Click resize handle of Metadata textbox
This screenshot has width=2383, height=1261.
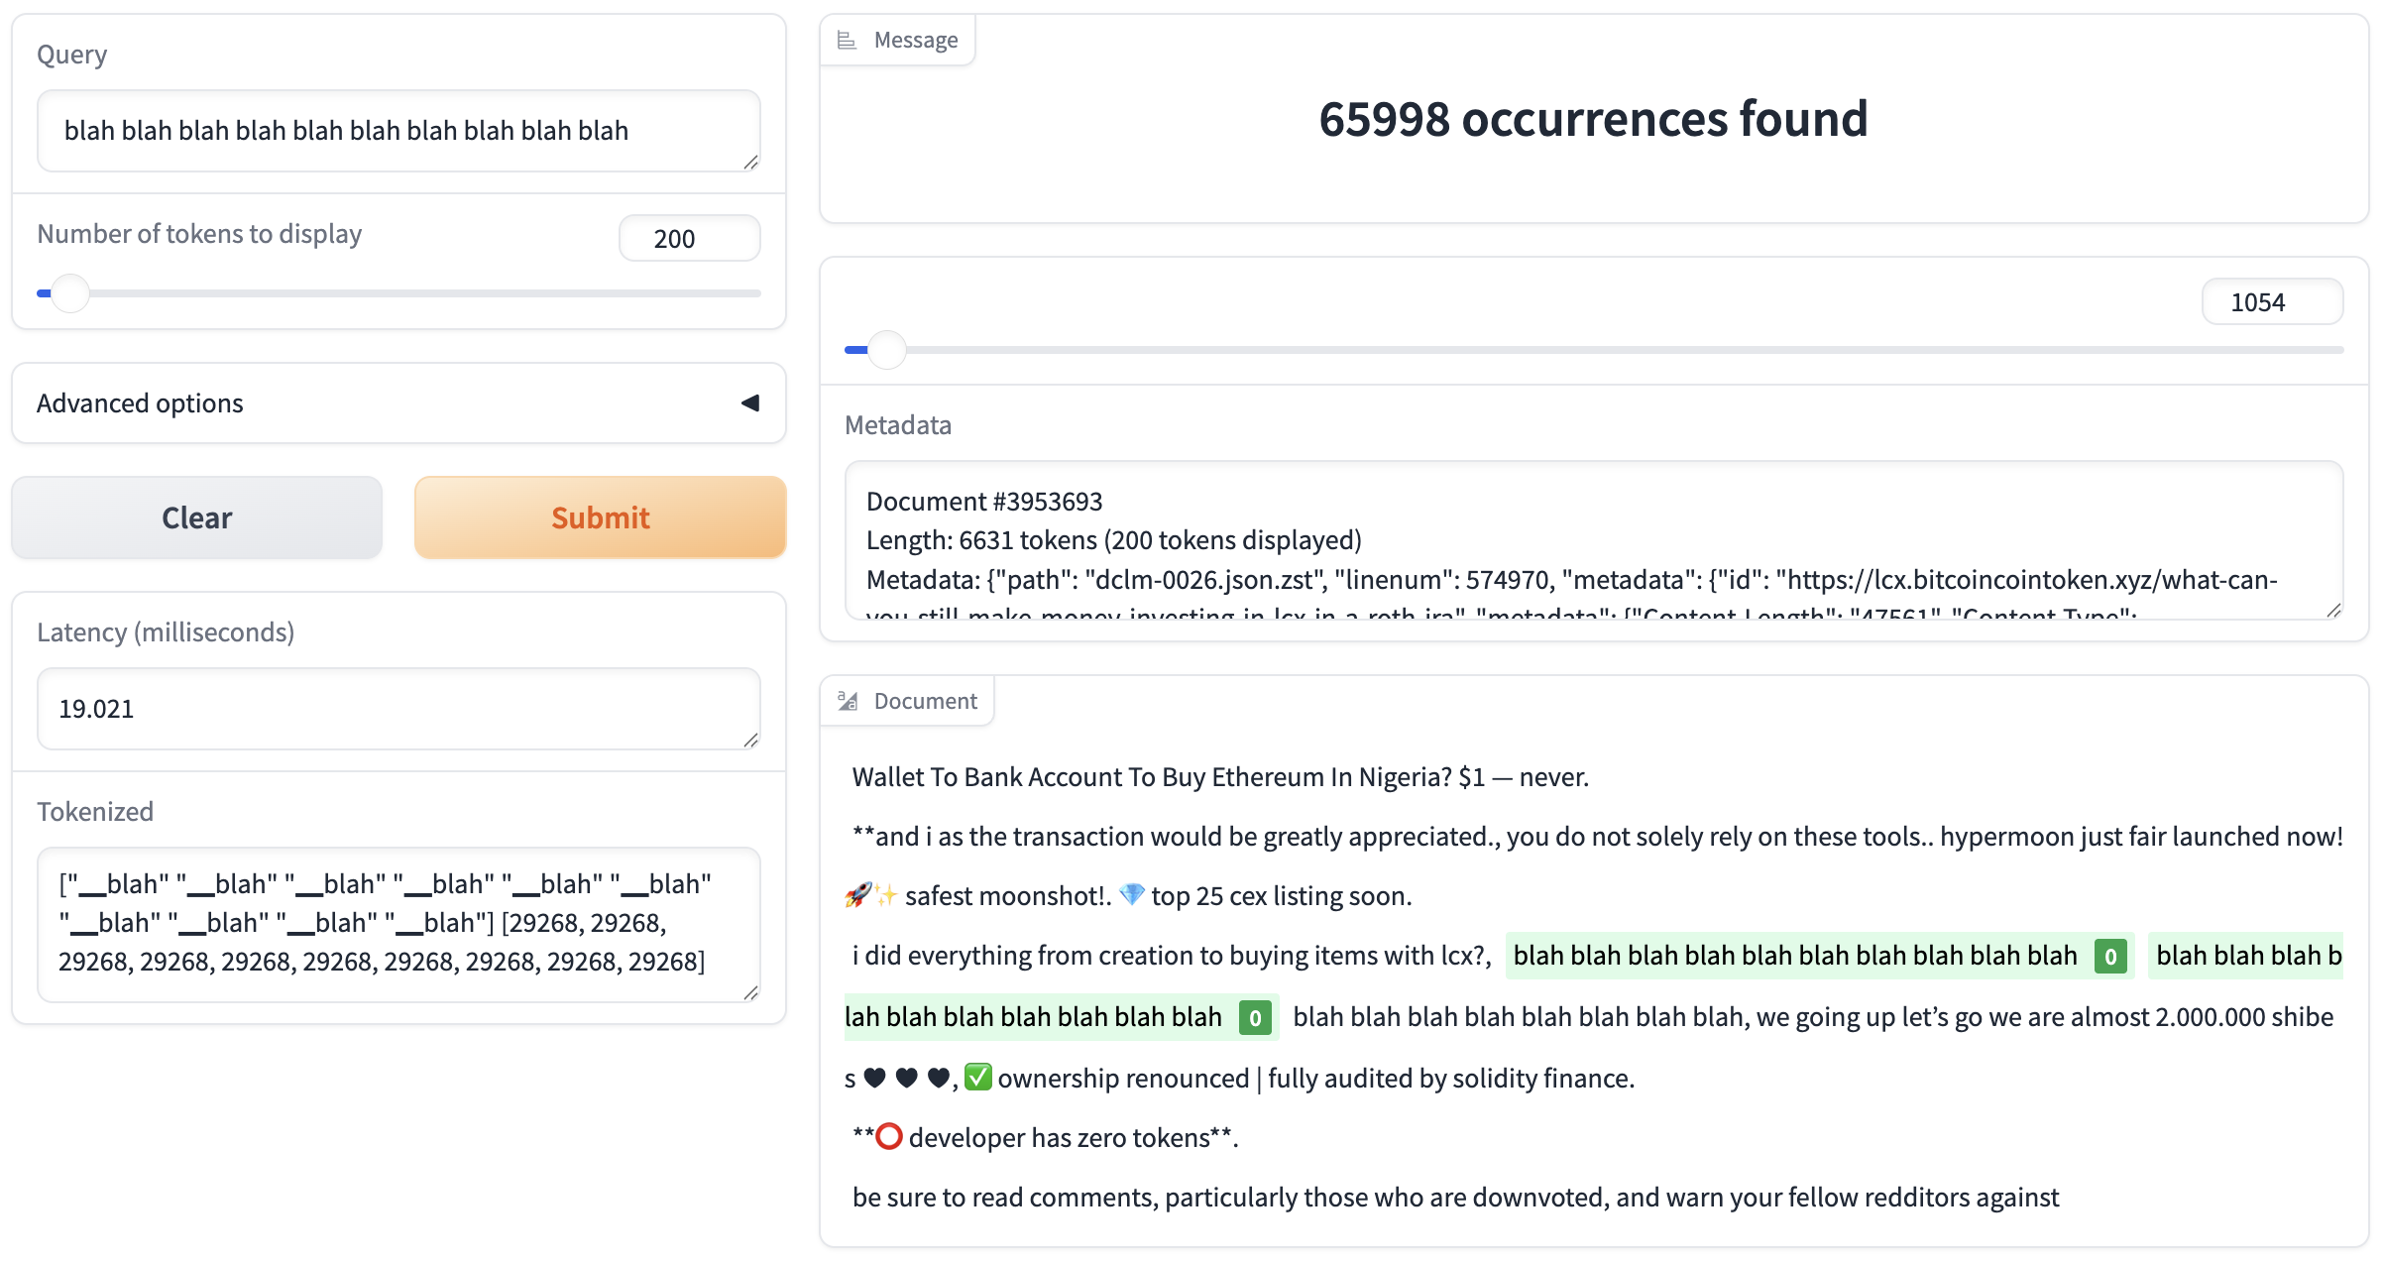coord(2333,611)
